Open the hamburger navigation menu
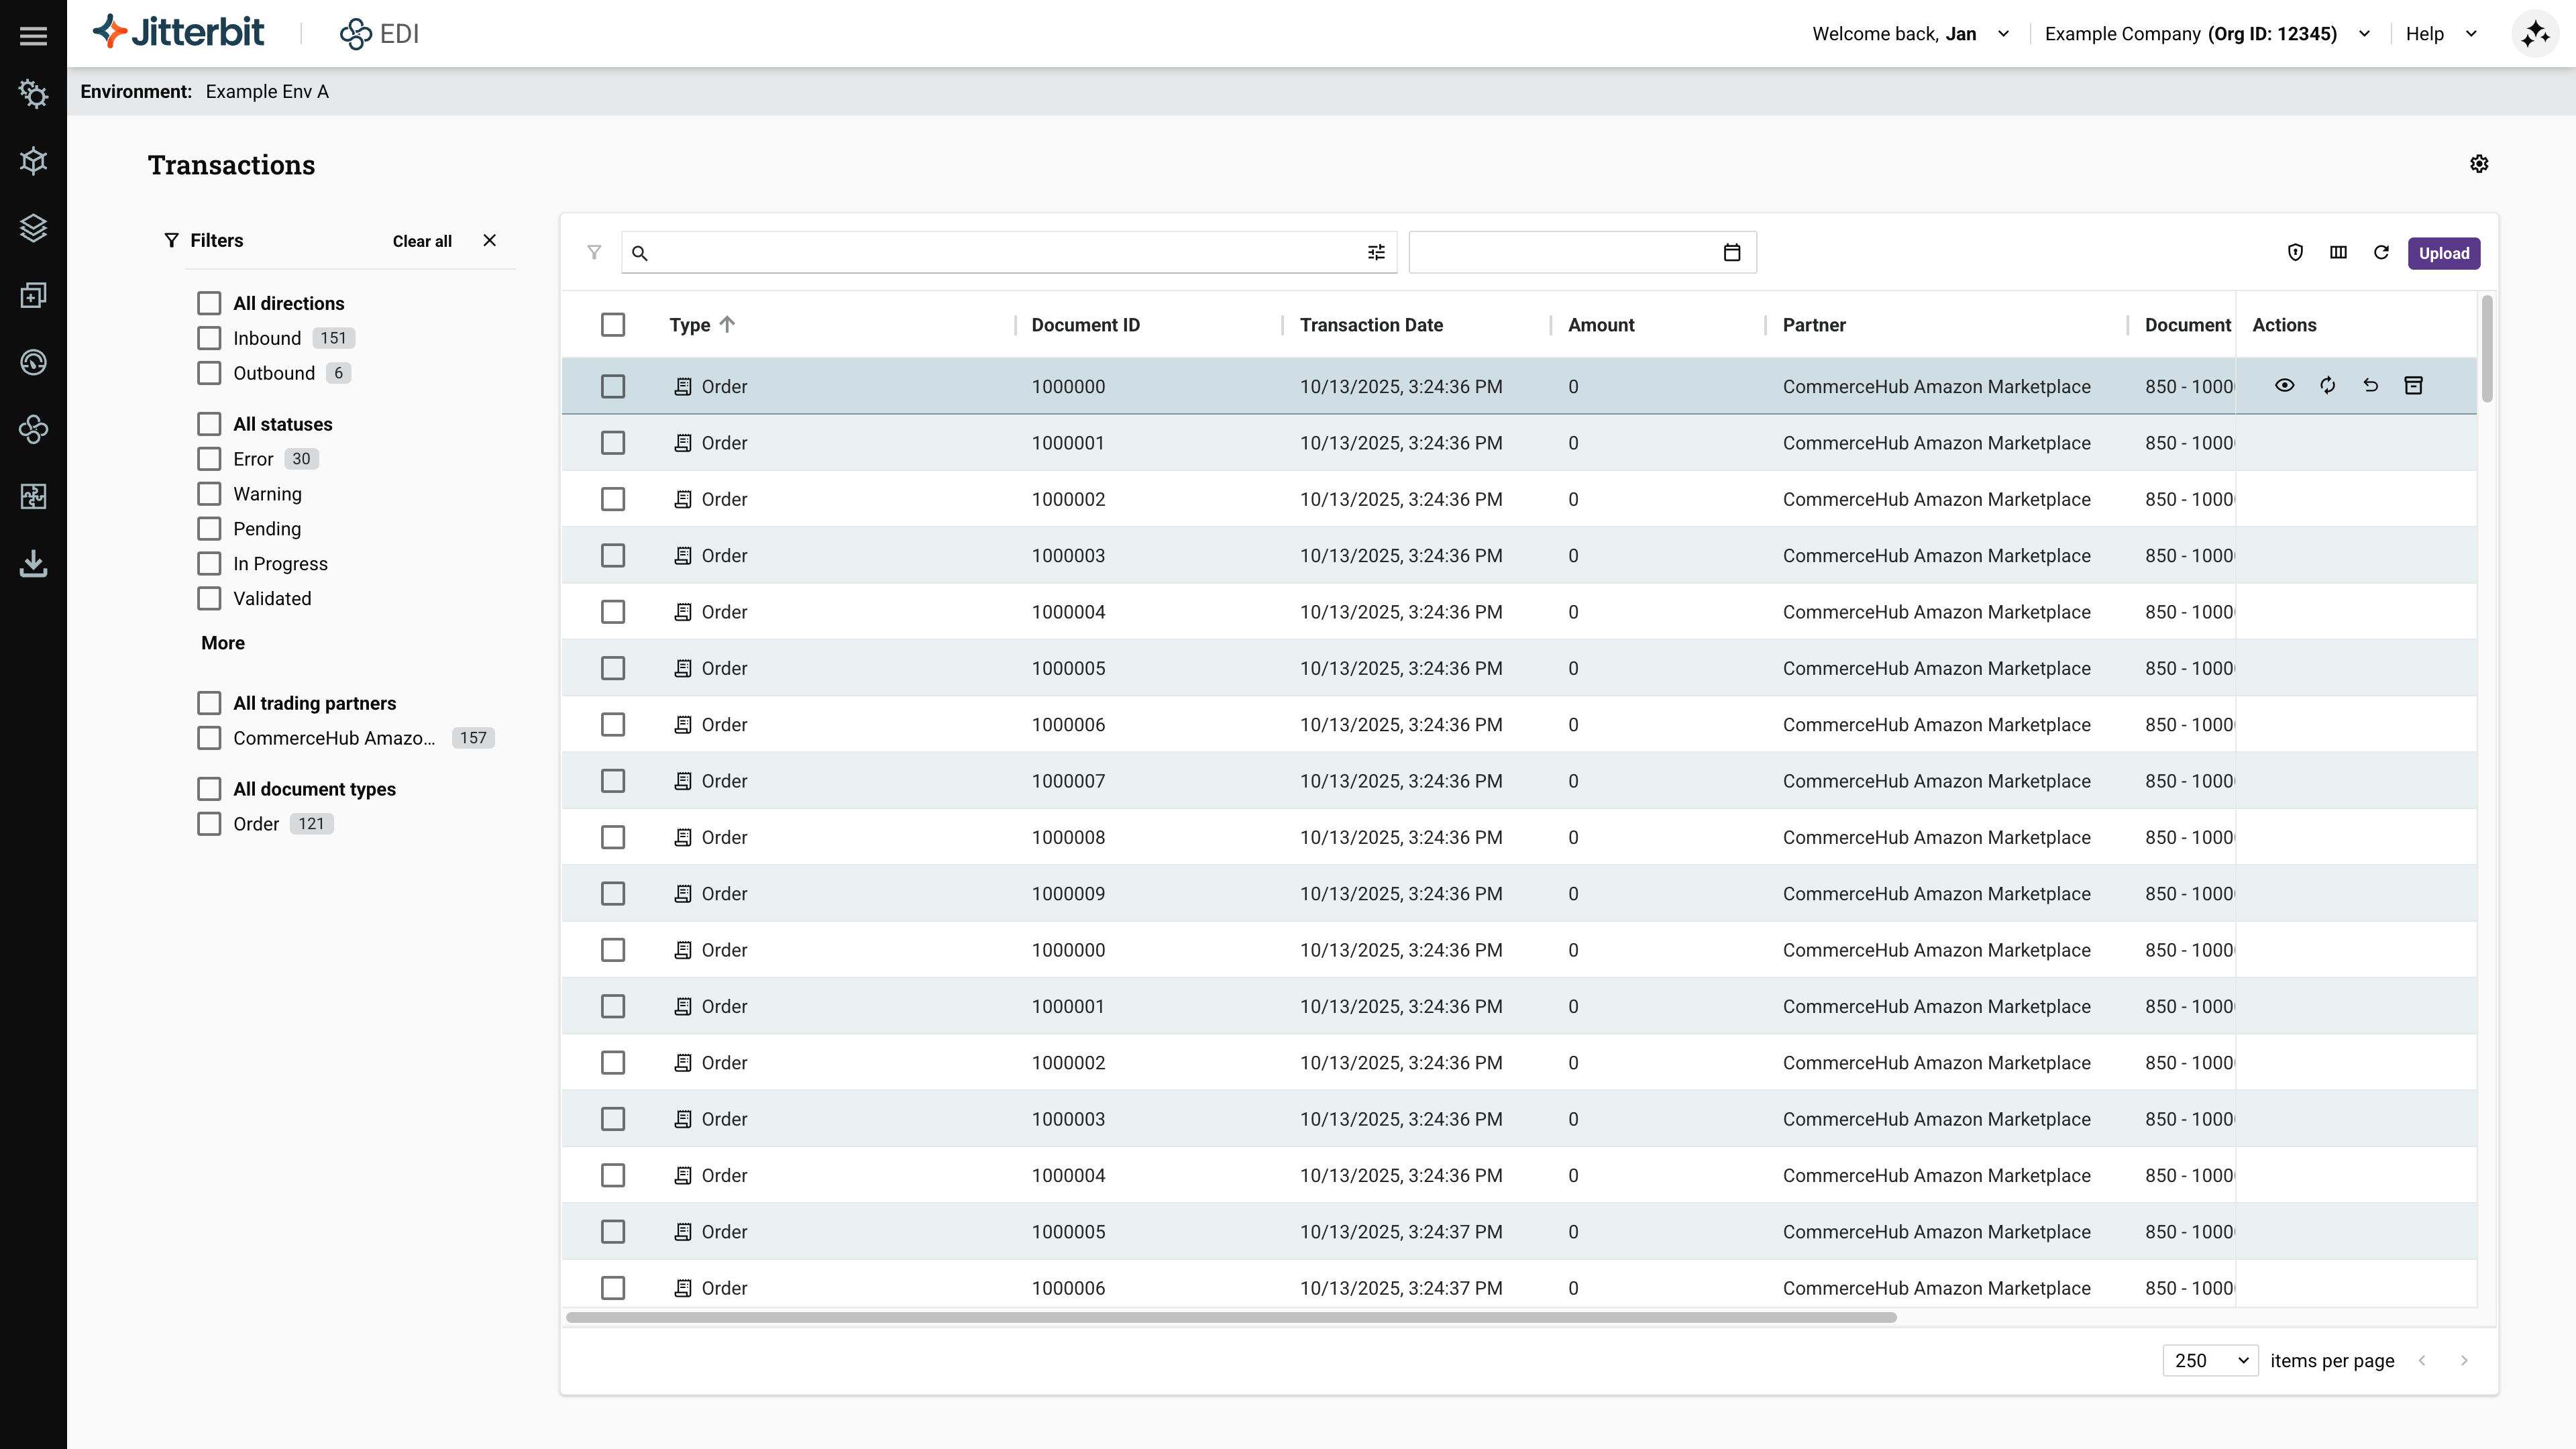 pos(33,36)
